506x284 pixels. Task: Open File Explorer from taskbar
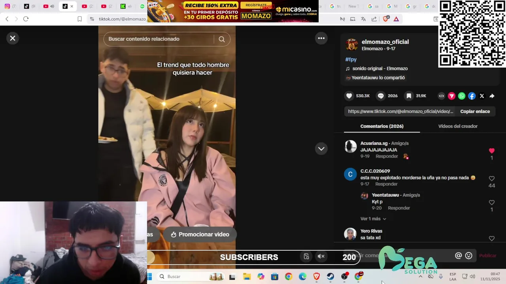pos(247,277)
